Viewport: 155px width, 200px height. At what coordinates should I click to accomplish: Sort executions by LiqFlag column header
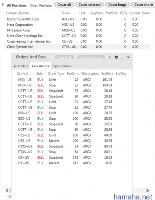pyautogui.click(x=121, y=73)
